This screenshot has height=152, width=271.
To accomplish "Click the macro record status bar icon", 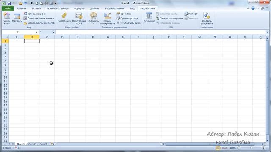I will [17, 148].
